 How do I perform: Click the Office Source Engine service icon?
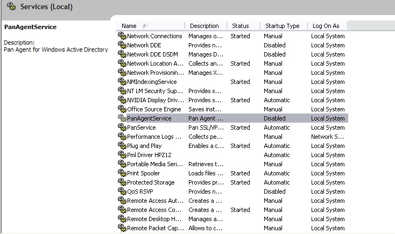coord(122,109)
